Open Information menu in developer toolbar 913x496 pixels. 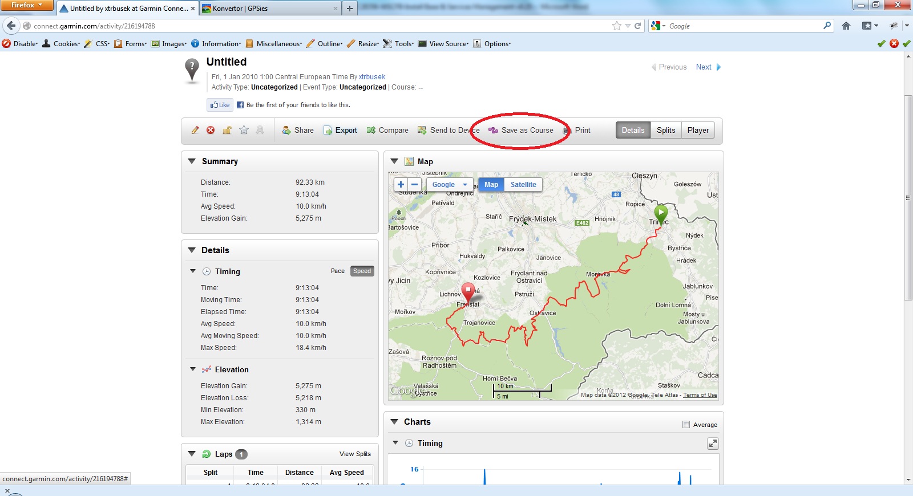216,43
